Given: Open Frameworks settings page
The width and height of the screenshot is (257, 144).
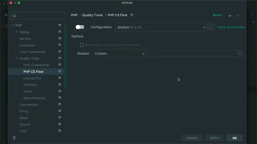Looking at the screenshot, I should coord(29,105).
